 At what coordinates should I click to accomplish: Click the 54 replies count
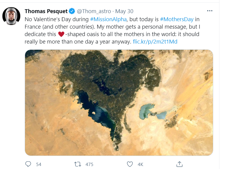click(38, 164)
